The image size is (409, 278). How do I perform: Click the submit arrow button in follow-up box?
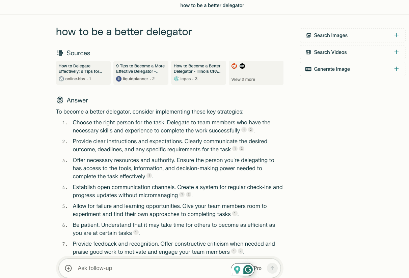coord(272,268)
